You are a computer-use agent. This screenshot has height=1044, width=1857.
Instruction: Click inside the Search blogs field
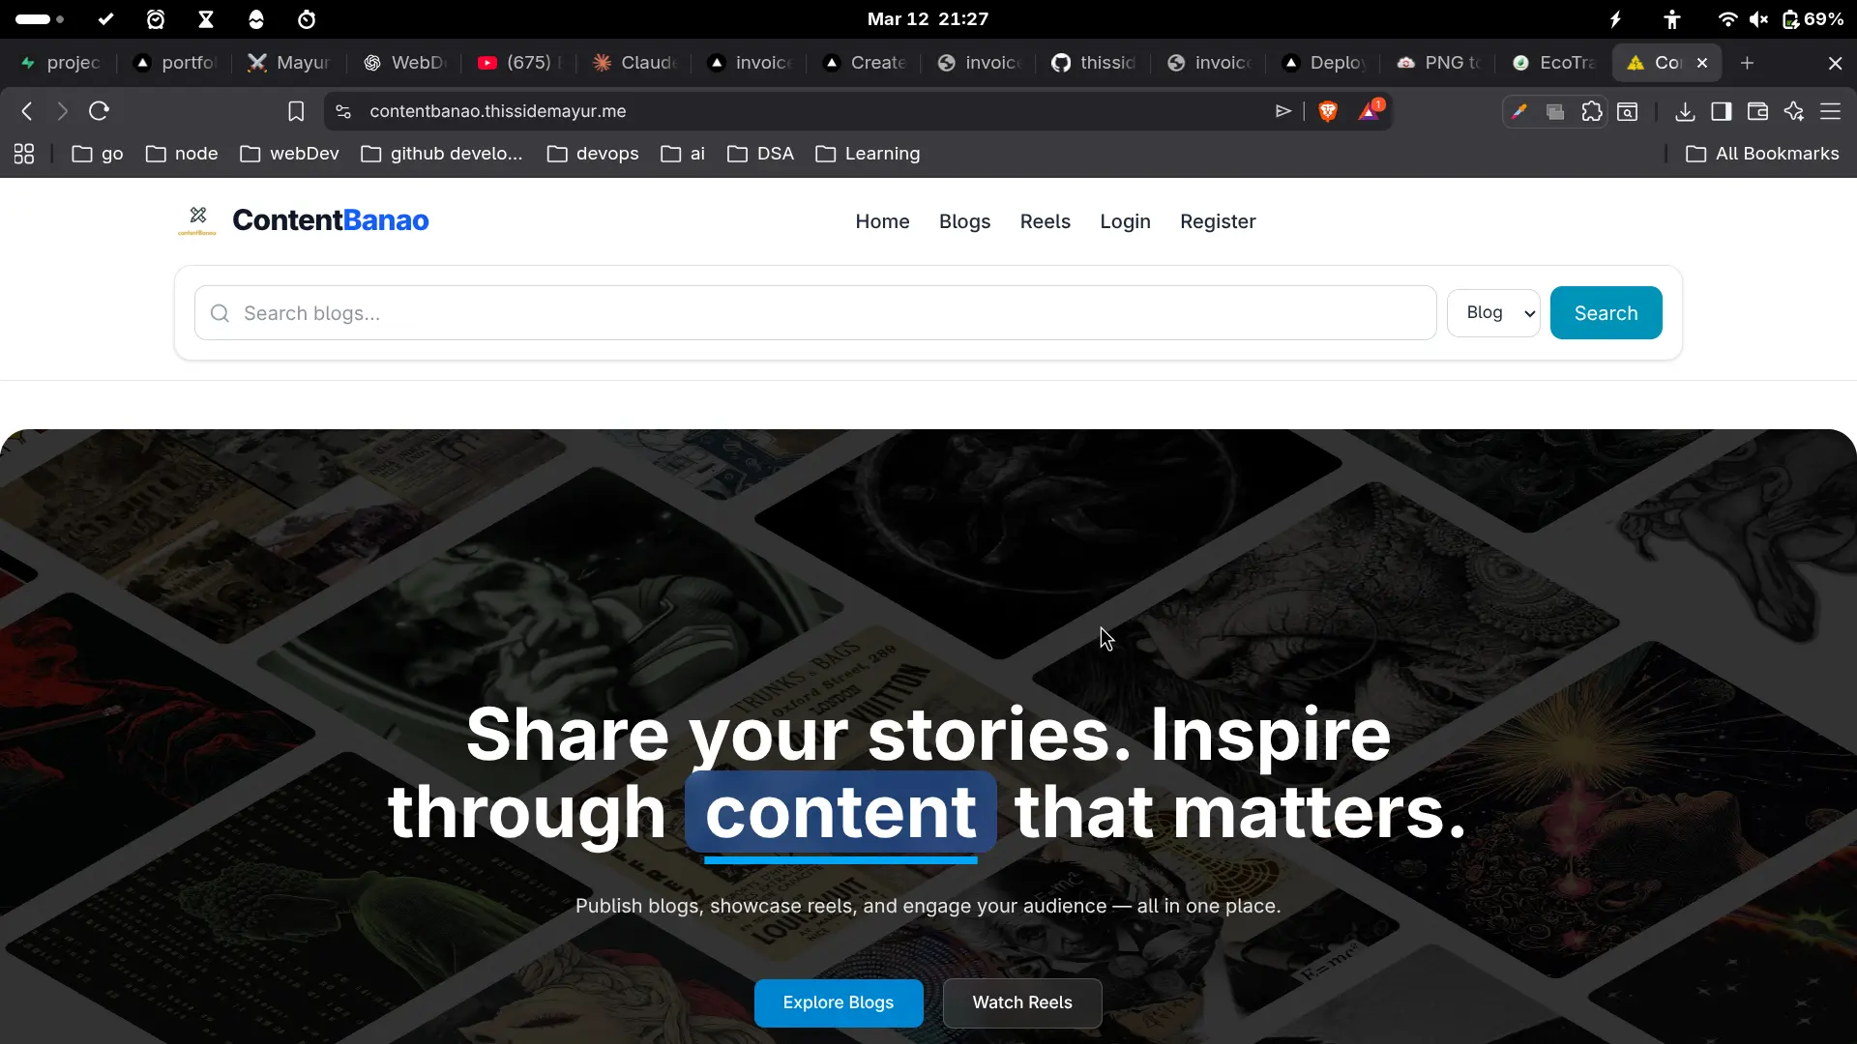click(x=677, y=312)
